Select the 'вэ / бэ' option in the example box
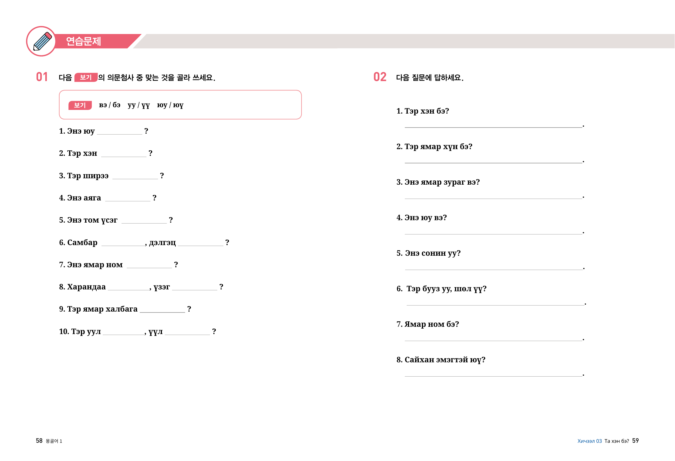675x461 pixels. pyautogui.click(x=109, y=105)
